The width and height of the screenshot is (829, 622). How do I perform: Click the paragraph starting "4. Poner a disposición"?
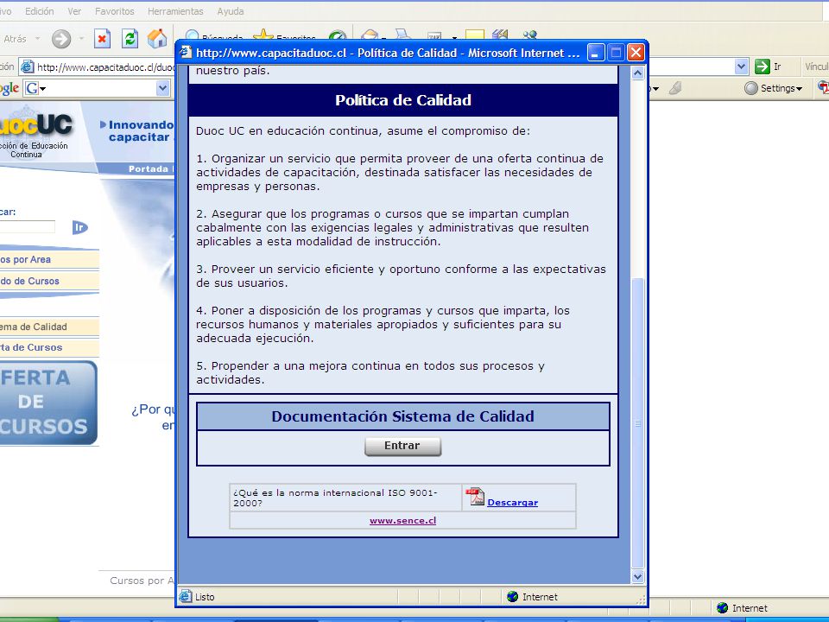pyautogui.click(x=383, y=324)
